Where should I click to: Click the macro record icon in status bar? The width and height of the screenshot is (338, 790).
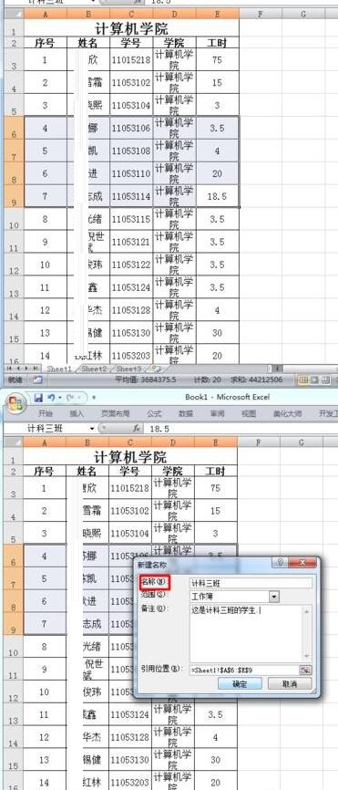point(37,379)
